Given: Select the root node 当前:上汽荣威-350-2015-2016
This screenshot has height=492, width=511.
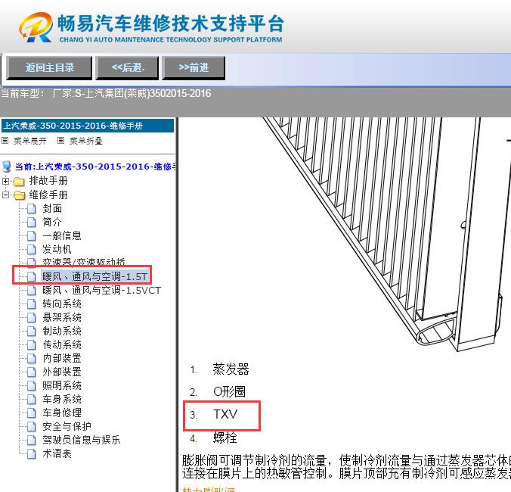Looking at the screenshot, I should tap(95, 167).
